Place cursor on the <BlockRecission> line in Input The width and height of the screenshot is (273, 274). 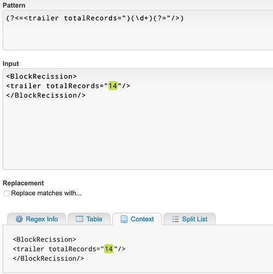tap(41, 76)
